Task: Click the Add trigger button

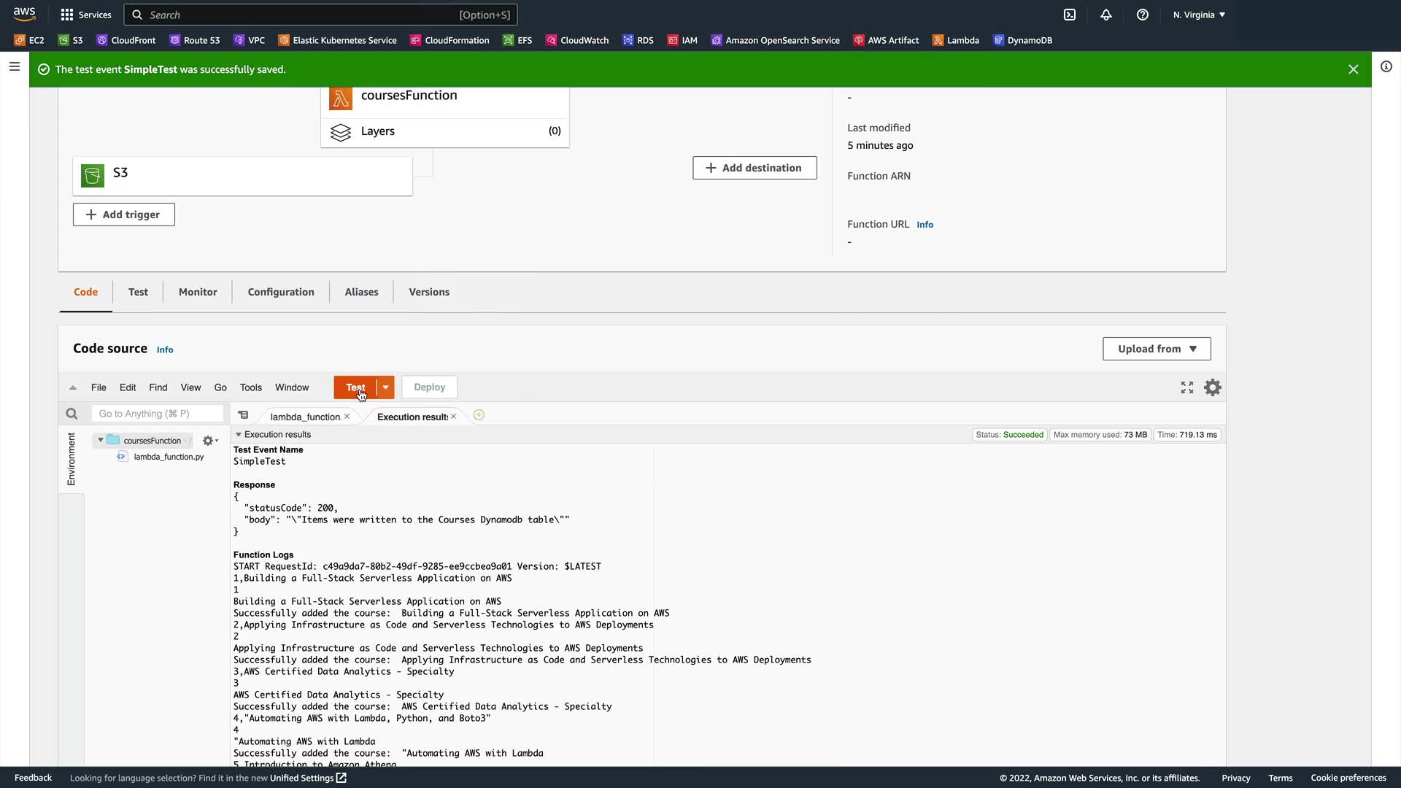Action: [x=123, y=215]
